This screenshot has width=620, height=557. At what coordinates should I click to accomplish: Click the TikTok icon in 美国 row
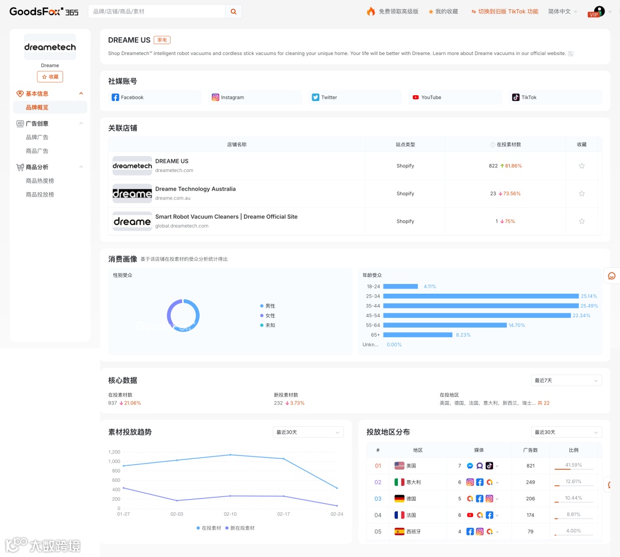coord(489,466)
